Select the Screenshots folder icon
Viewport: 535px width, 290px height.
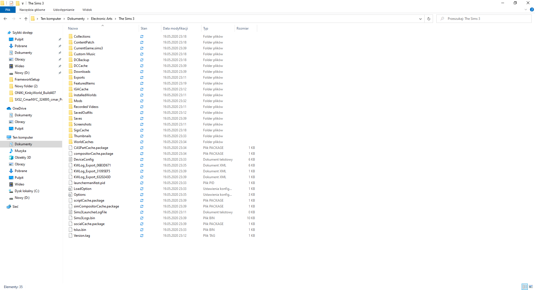pyautogui.click(x=70, y=124)
